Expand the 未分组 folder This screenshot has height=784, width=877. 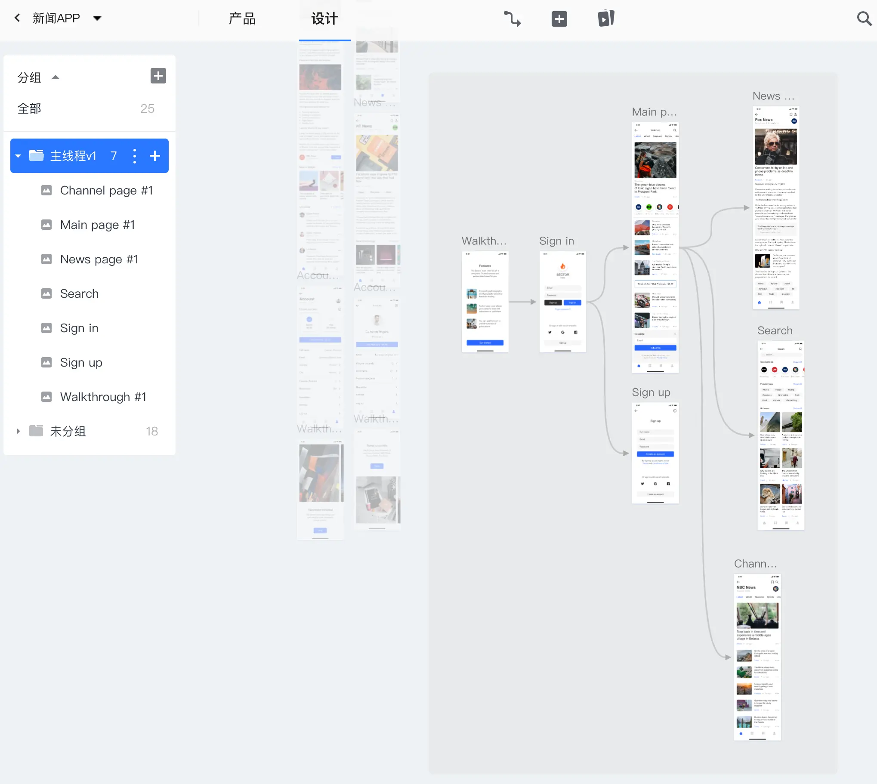tap(18, 431)
